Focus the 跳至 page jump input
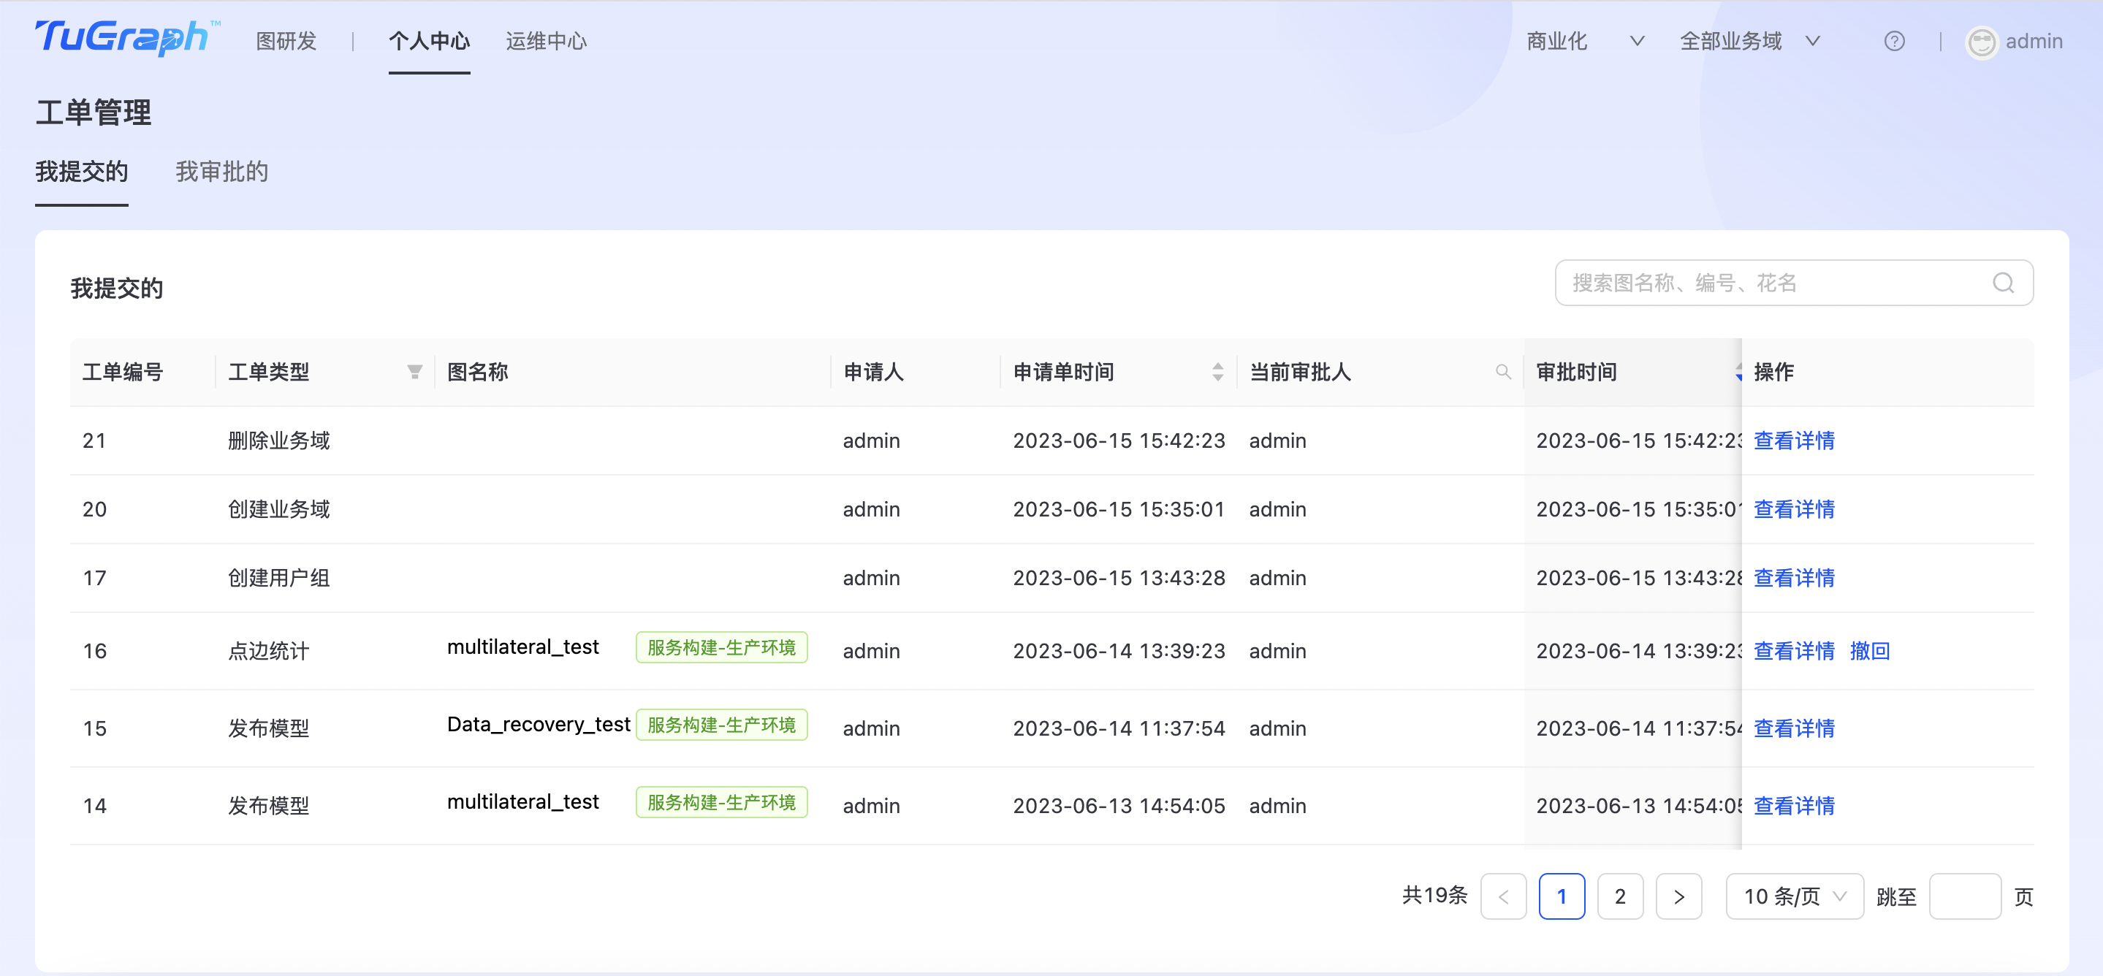 (1964, 896)
